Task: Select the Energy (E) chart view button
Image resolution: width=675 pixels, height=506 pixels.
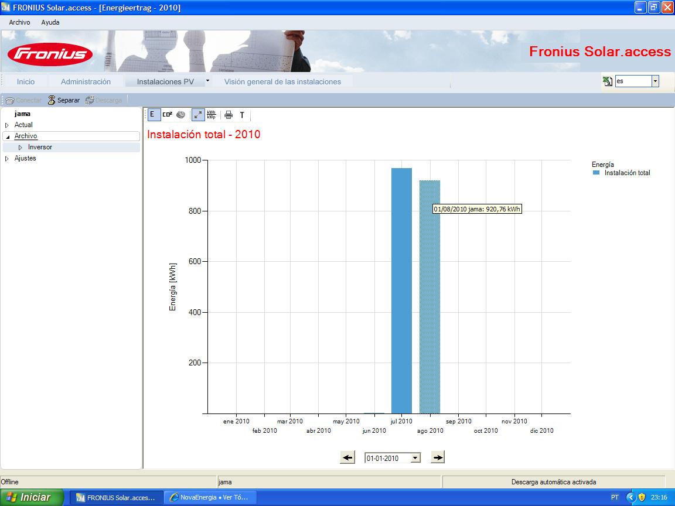Action: point(154,115)
